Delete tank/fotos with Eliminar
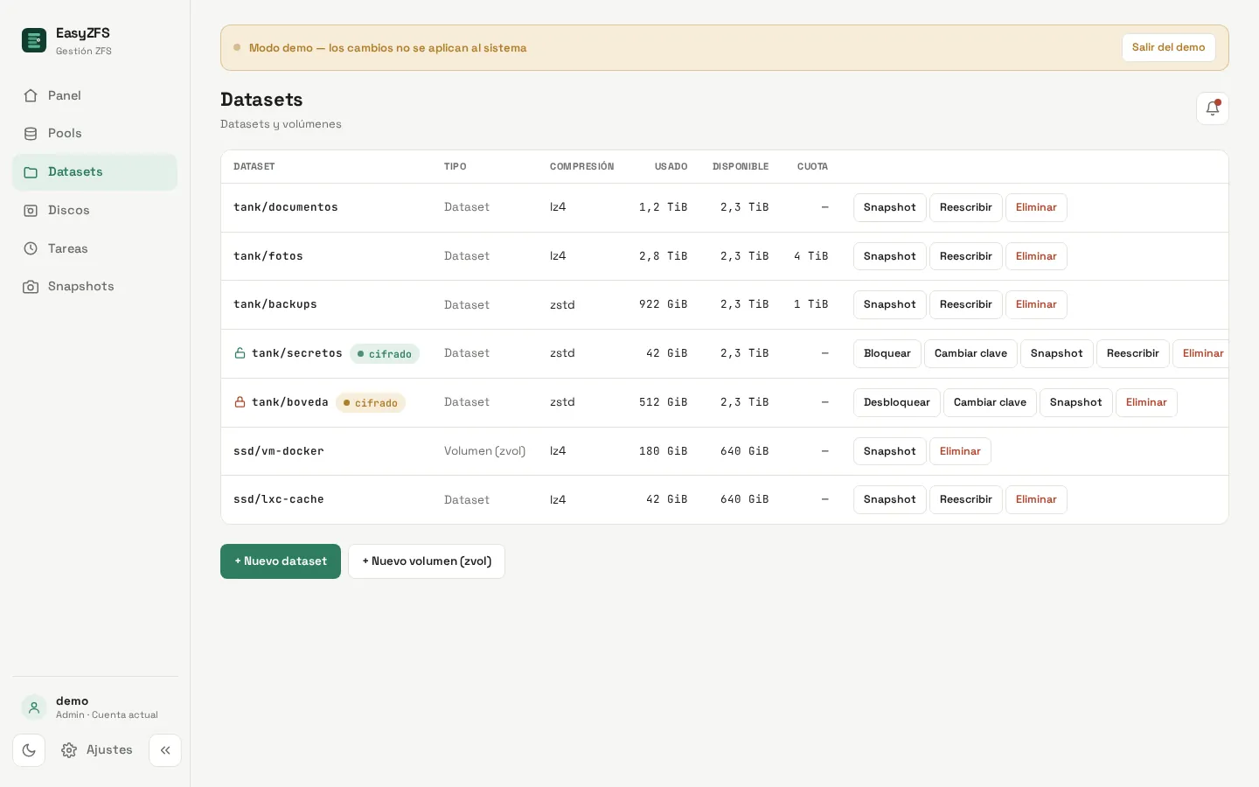 tap(1036, 256)
